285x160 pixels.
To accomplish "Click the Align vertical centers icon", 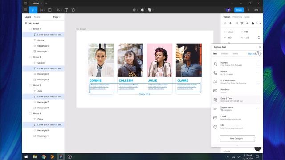I will 248,23.
